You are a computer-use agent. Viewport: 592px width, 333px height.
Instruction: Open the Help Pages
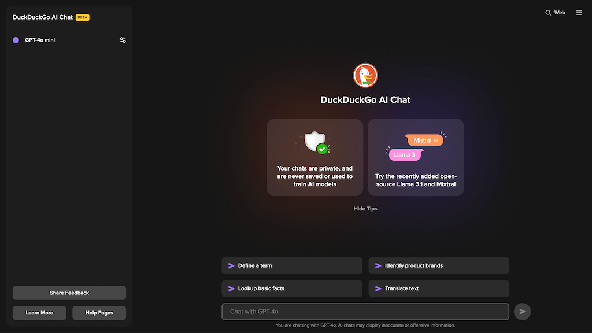99,312
